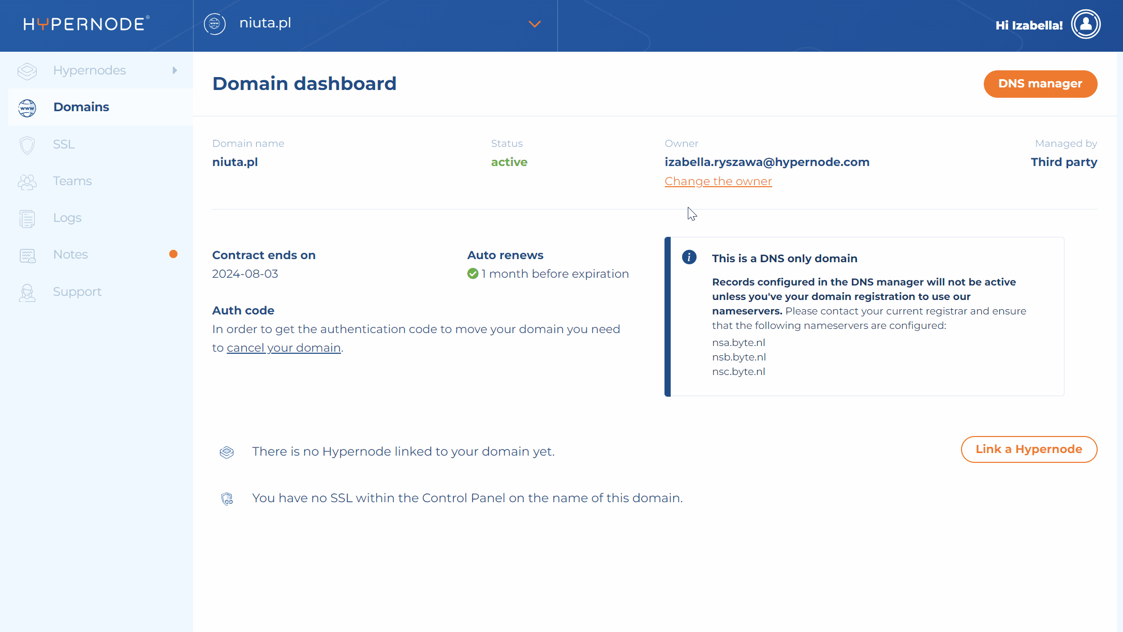Click the Hypernode icon beside no-linked-Hypernode message
The image size is (1123, 632).
[227, 452]
